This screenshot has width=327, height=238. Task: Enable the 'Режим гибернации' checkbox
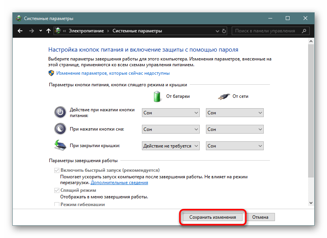57,204
